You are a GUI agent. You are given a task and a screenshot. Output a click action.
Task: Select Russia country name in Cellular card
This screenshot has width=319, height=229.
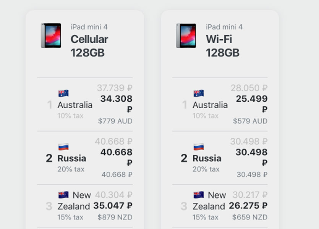pyautogui.click(x=72, y=158)
